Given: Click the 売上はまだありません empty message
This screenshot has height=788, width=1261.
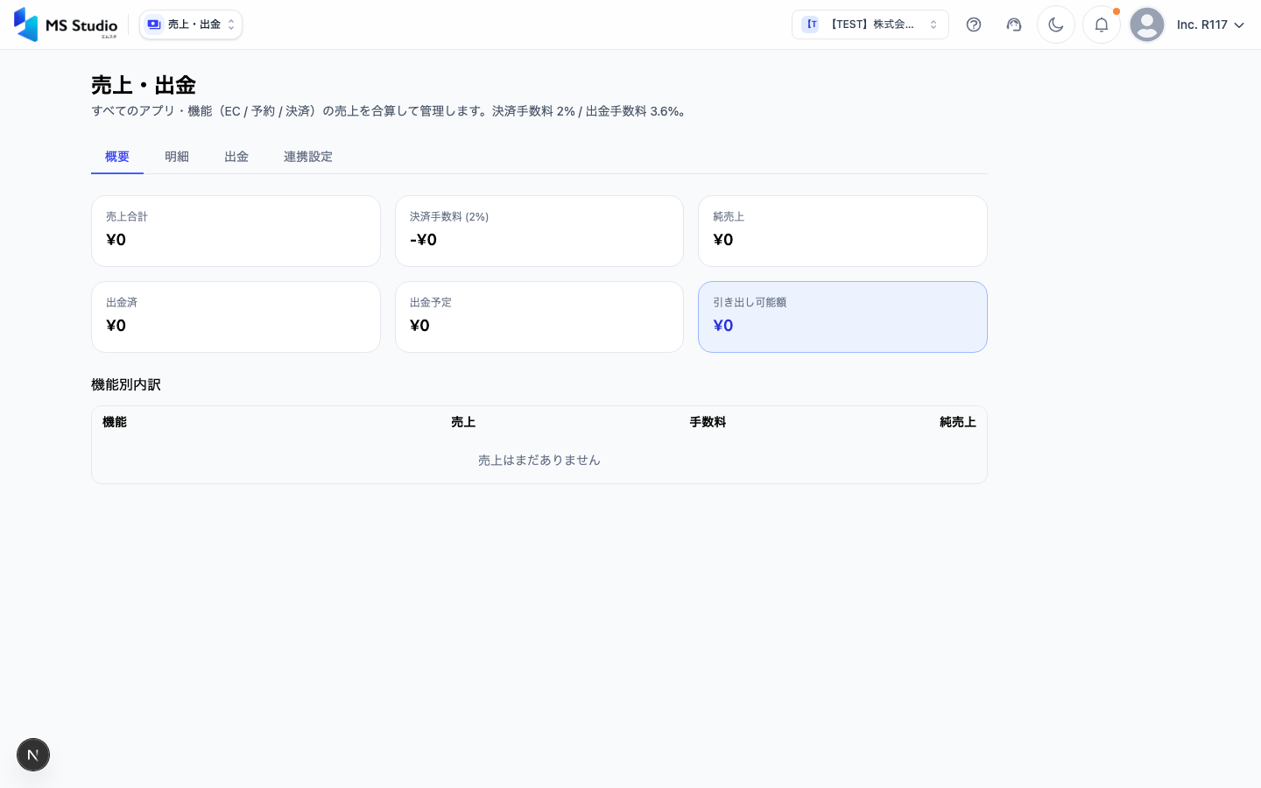Looking at the screenshot, I should pos(539,460).
